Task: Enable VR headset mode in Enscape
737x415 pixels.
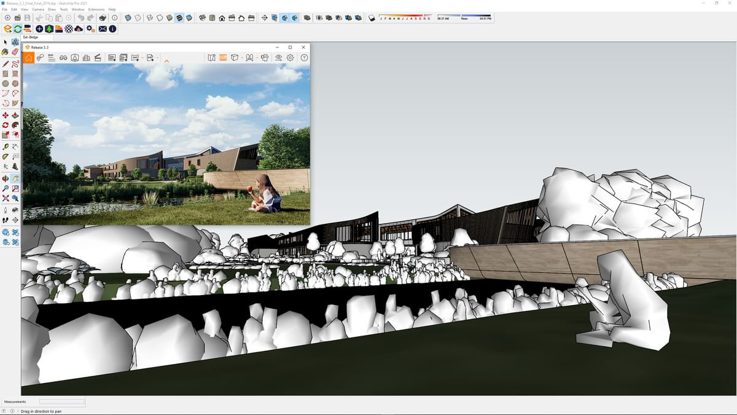Action: point(264,57)
